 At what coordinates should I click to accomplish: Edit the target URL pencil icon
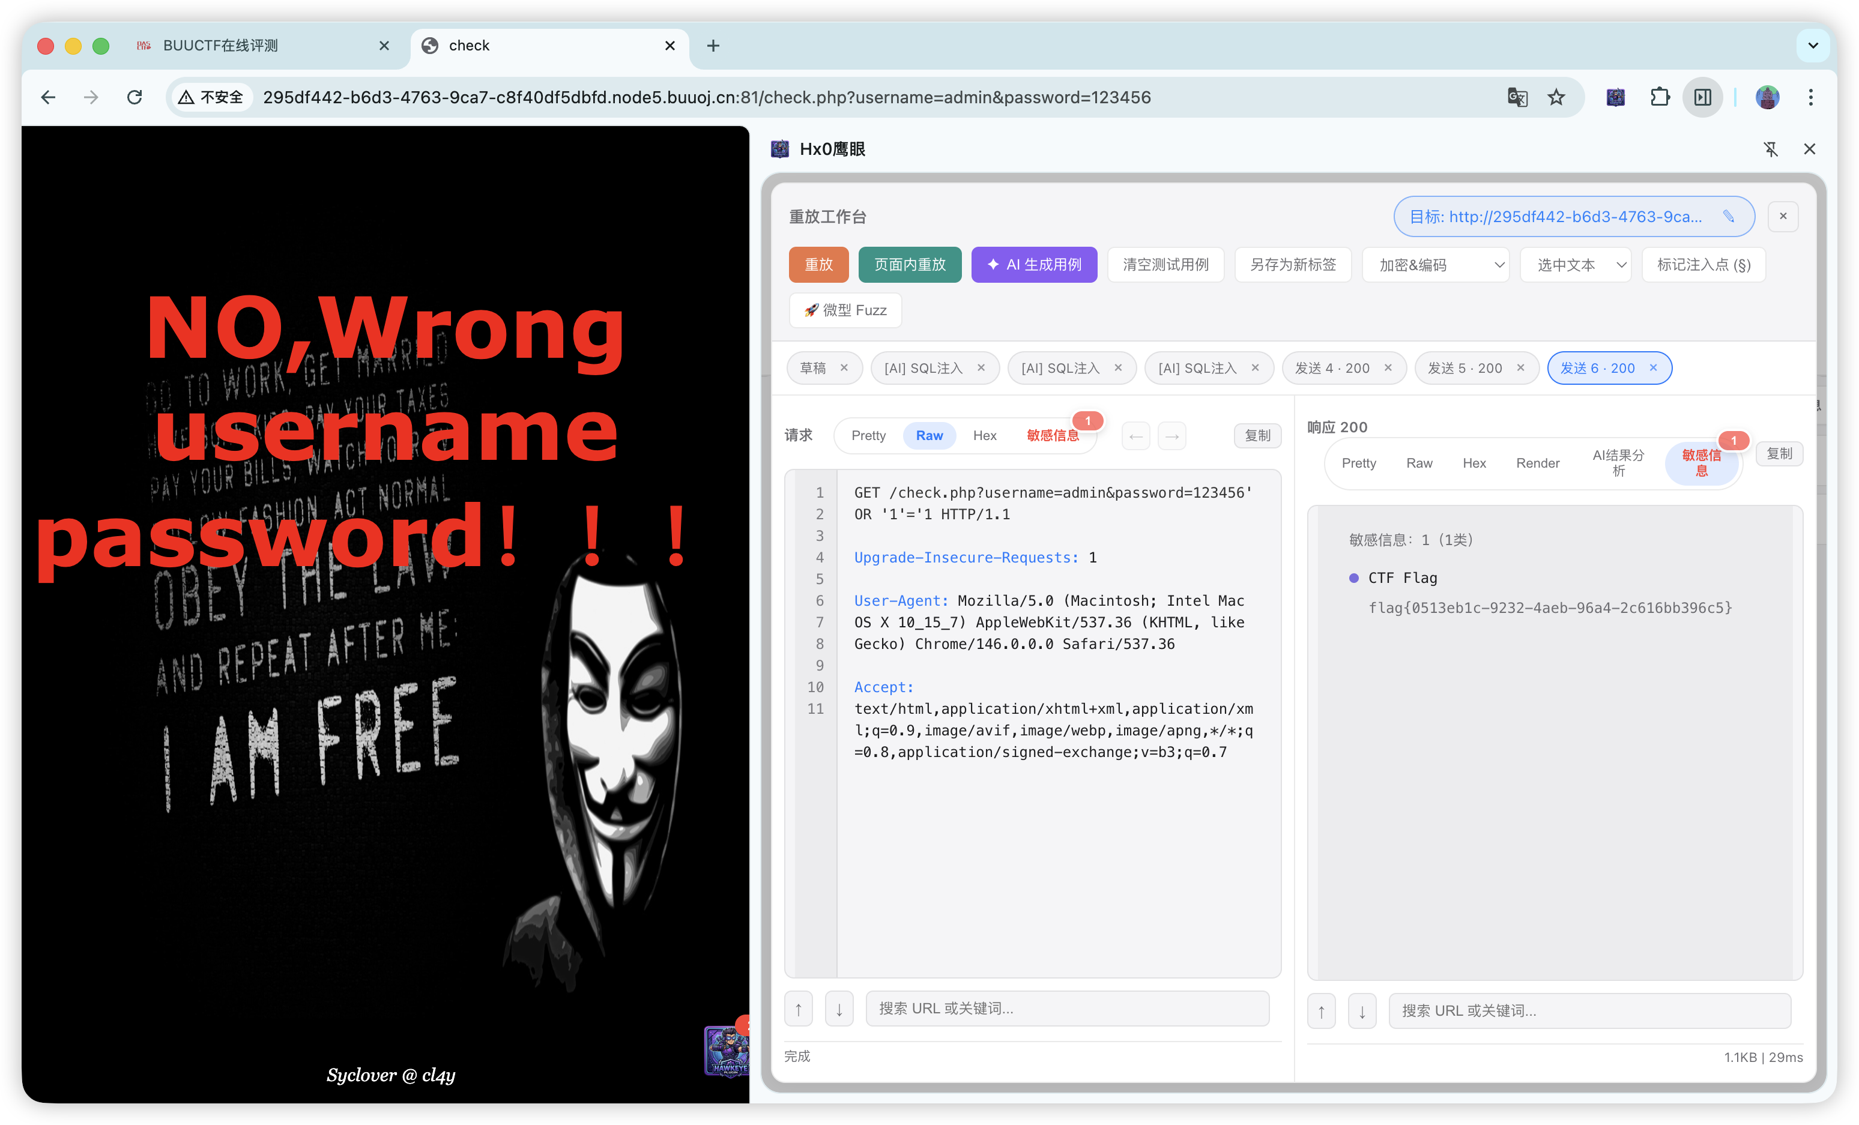pos(1729,217)
